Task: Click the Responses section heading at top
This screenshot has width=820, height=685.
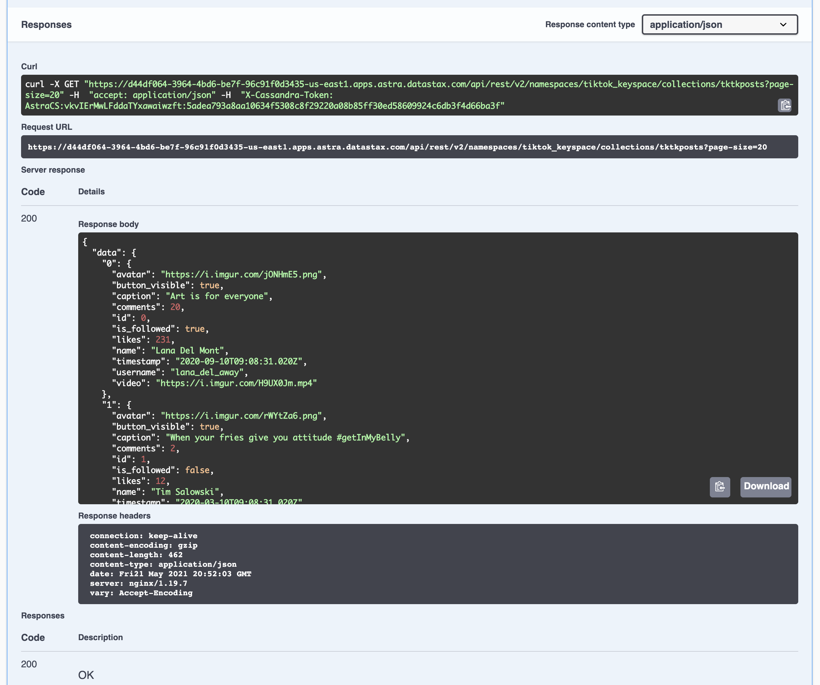Action: coord(46,24)
